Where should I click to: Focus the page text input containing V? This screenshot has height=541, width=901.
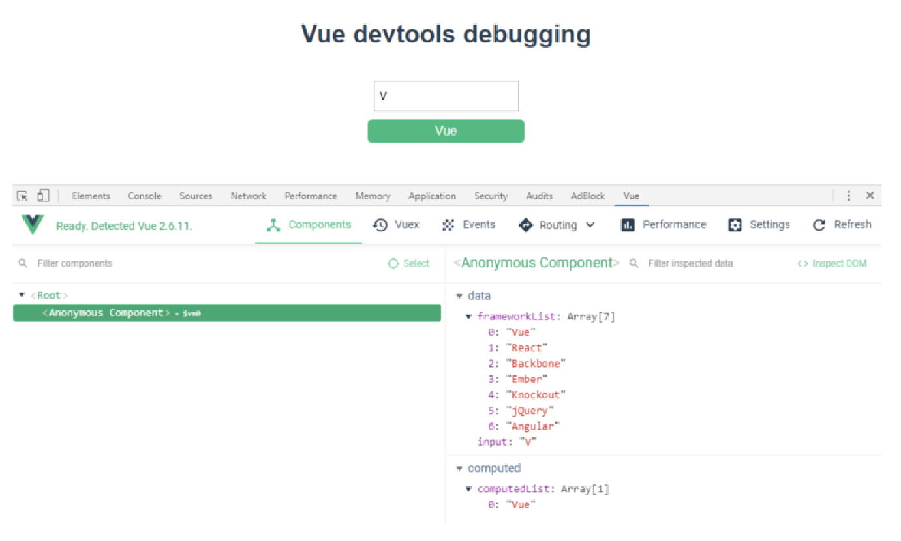coord(446,96)
